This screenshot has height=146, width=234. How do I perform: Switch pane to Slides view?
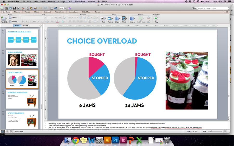pos(17,26)
